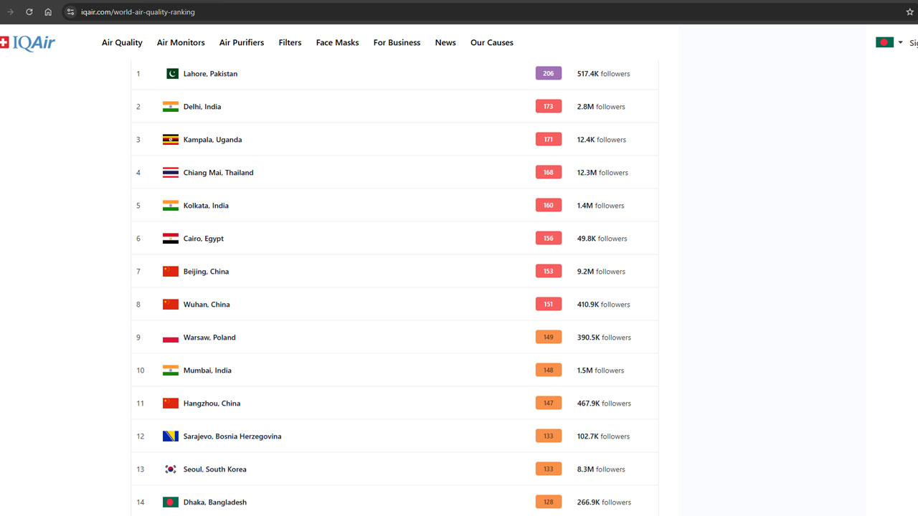Open the Delhi, India city link
Image resolution: width=918 pixels, height=516 pixels.
[202, 107]
